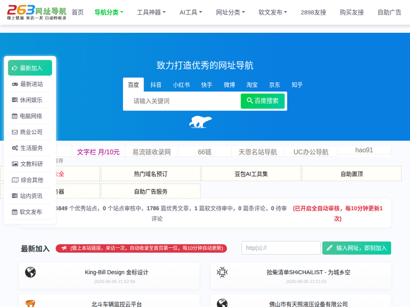Switch to the 快手 search tab
This screenshot has height=307, width=410.
pos(207,85)
